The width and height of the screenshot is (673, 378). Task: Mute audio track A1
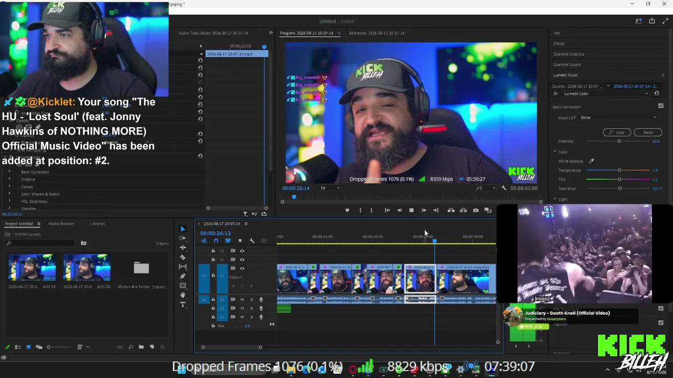coord(242,300)
